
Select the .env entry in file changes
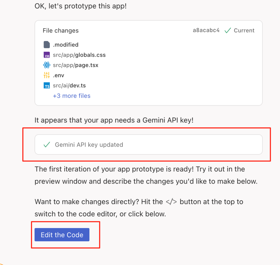[x=59, y=75]
